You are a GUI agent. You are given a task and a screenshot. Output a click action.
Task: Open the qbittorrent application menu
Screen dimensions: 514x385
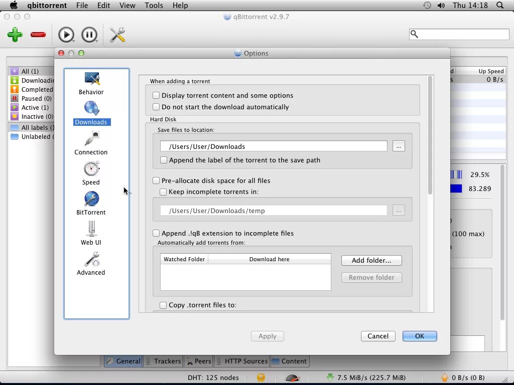[x=47, y=5]
